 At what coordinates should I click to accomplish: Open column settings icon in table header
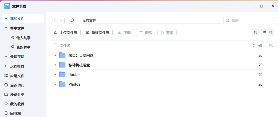point(271,46)
